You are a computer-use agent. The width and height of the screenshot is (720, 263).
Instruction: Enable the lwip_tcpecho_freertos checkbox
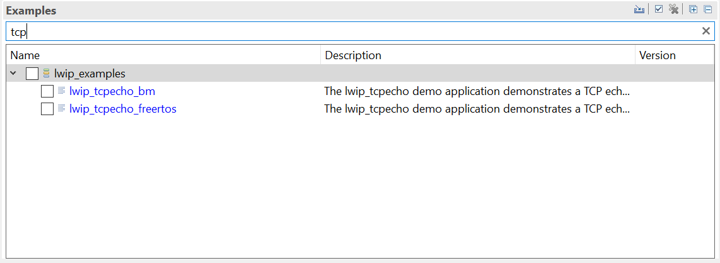(x=47, y=109)
